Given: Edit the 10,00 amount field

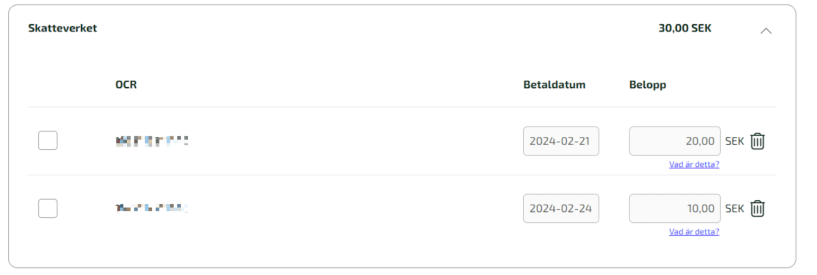Looking at the screenshot, I should (675, 208).
